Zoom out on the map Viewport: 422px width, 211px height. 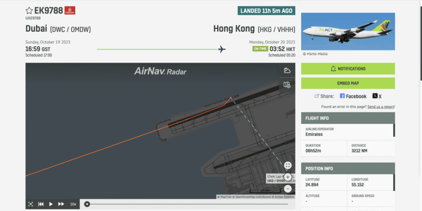point(288,189)
